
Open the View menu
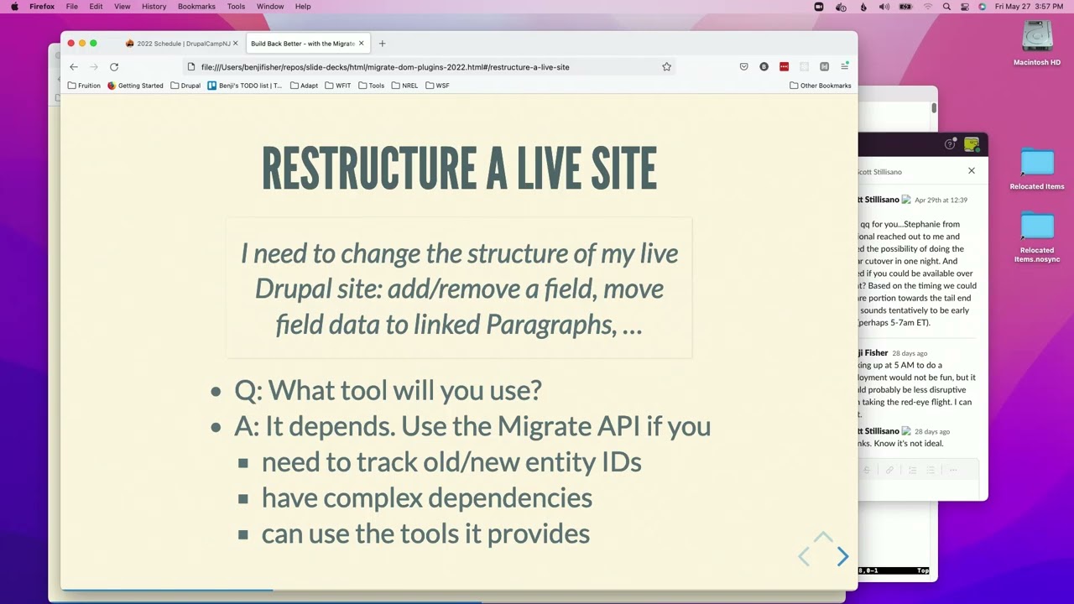click(x=123, y=7)
